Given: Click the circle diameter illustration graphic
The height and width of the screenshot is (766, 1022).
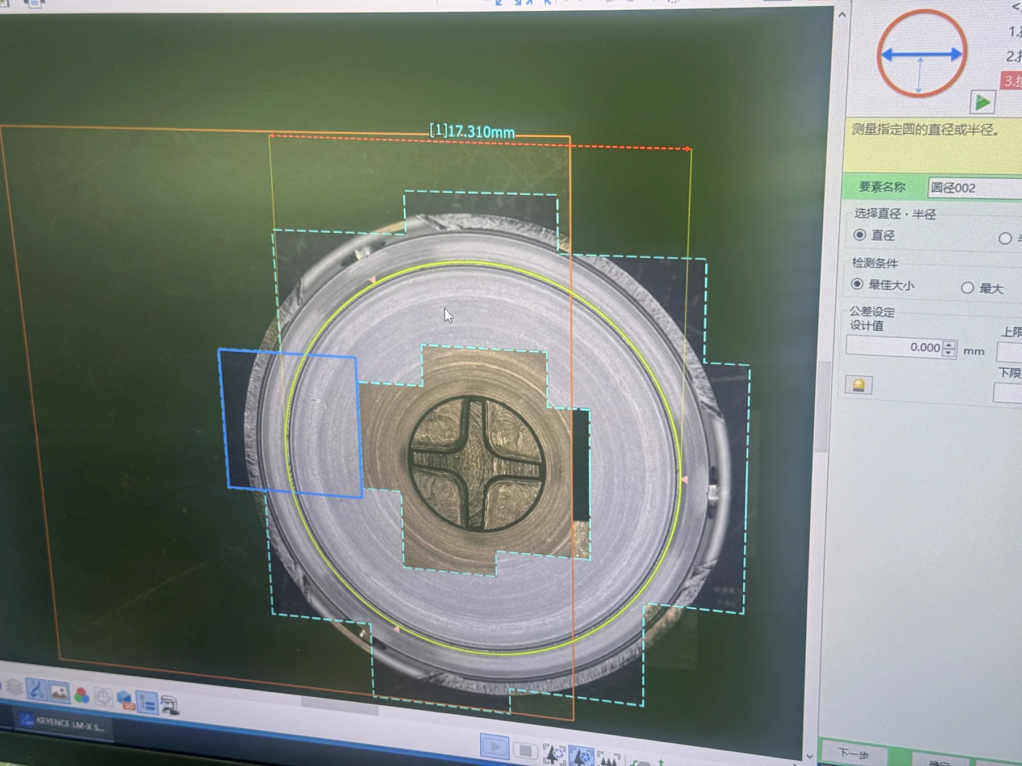Looking at the screenshot, I should tap(921, 54).
